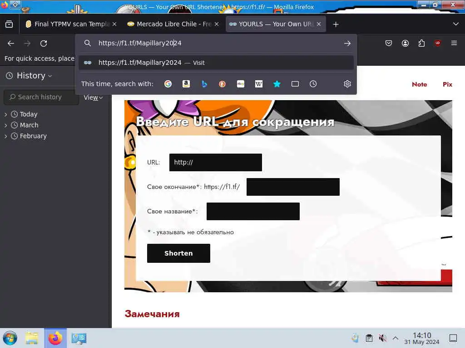Search this time with Amazon
The width and height of the screenshot is (465, 348).
(x=186, y=84)
